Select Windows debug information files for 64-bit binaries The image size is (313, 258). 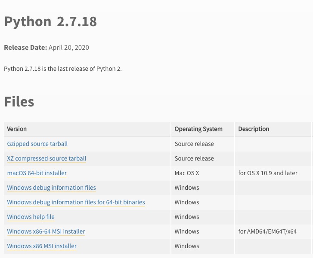tap(76, 202)
